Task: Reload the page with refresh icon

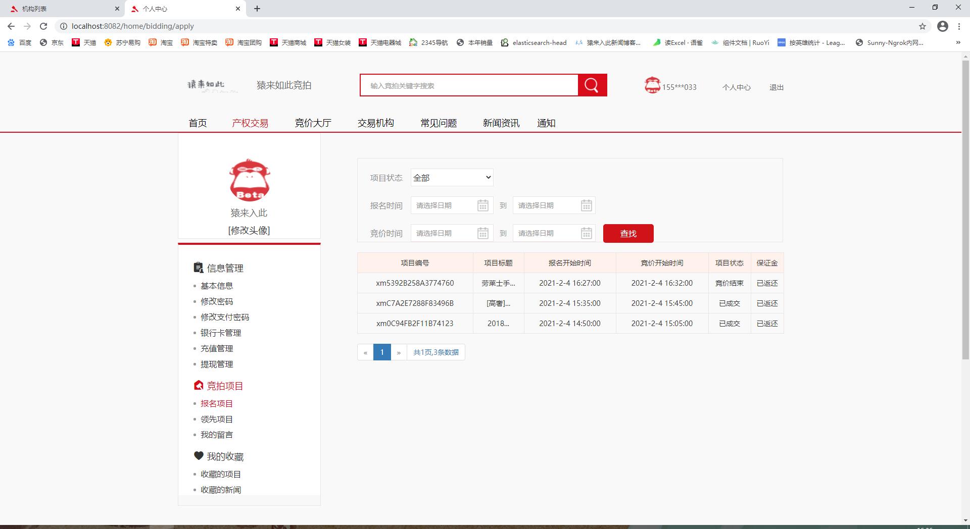Action: (x=43, y=26)
